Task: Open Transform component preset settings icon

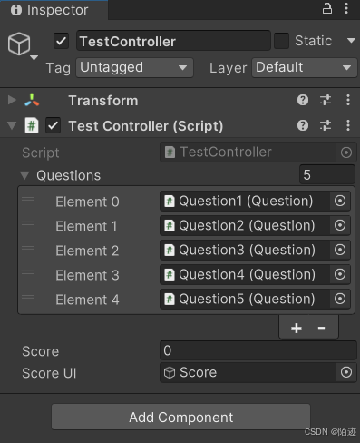Action: point(326,100)
